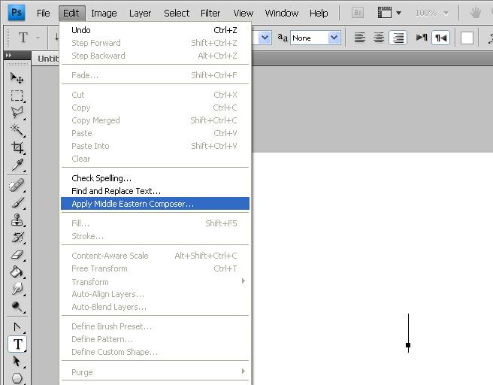This screenshot has width=493, height=385.
Task: Launch Bridge with the Br icon
Action: coord(358,13)
